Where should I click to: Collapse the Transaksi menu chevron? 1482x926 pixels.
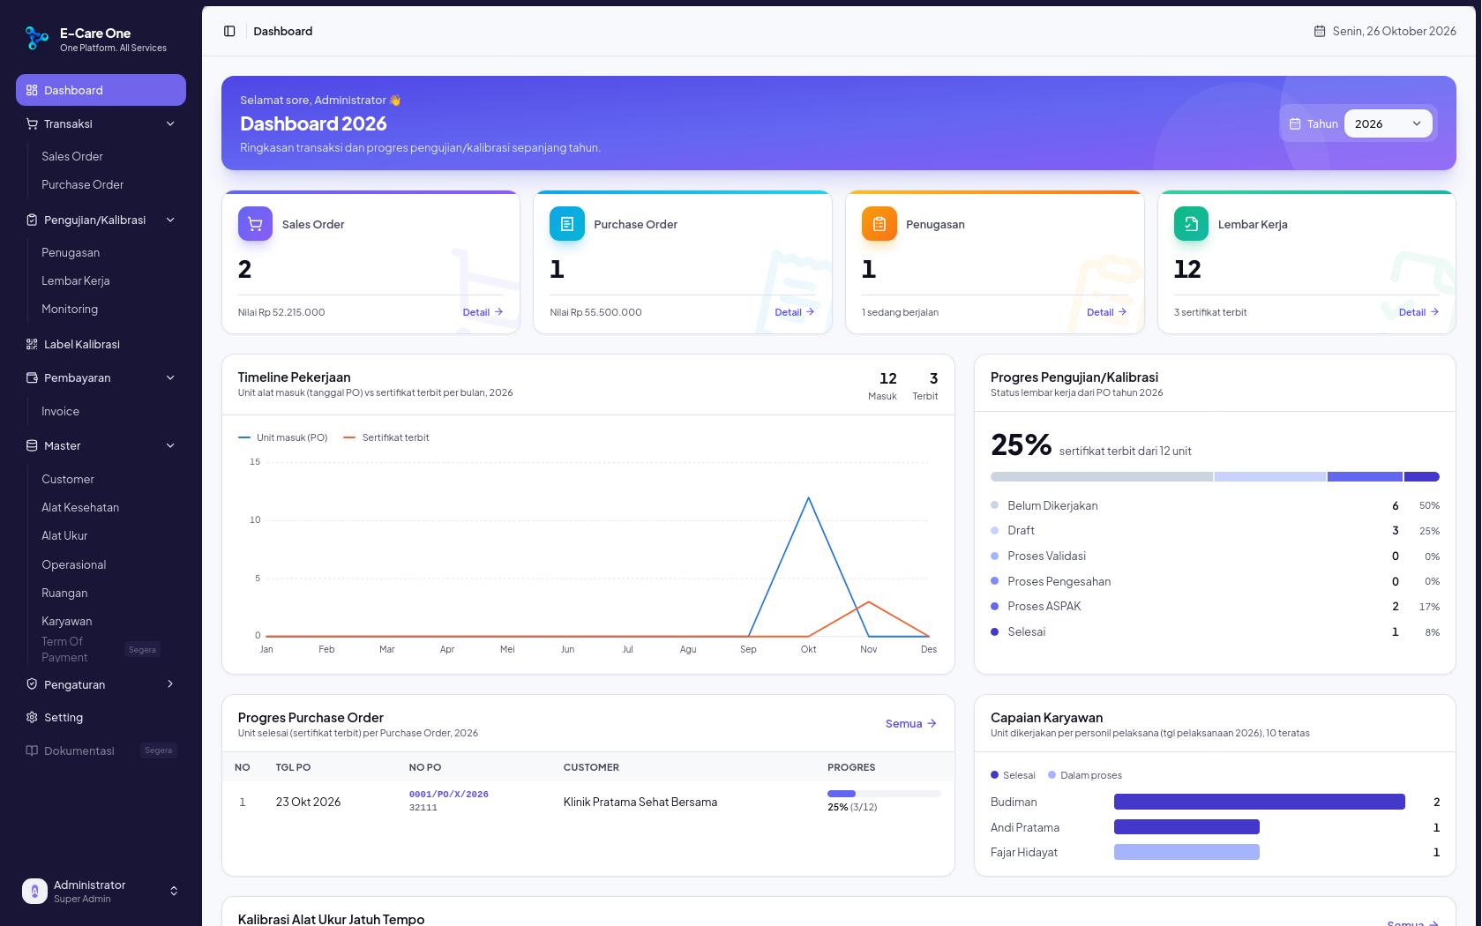170,123
